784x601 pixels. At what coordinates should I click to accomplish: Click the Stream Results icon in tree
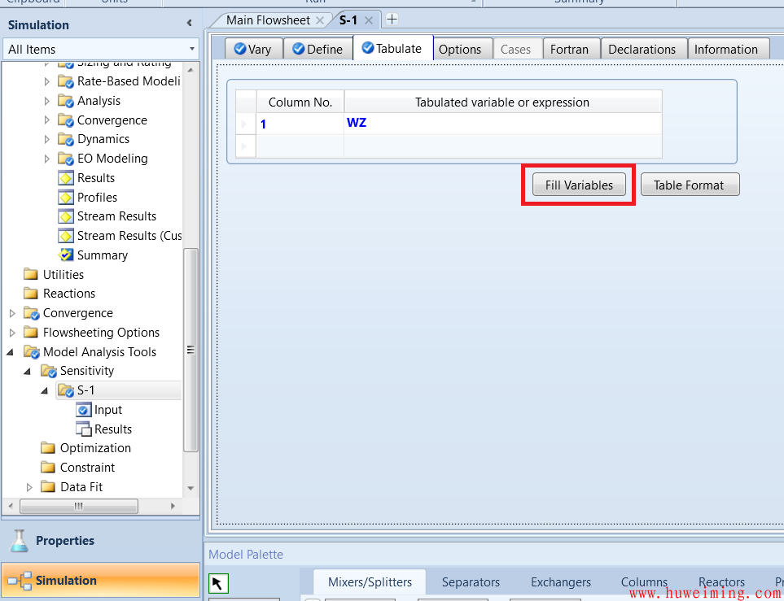66,216
